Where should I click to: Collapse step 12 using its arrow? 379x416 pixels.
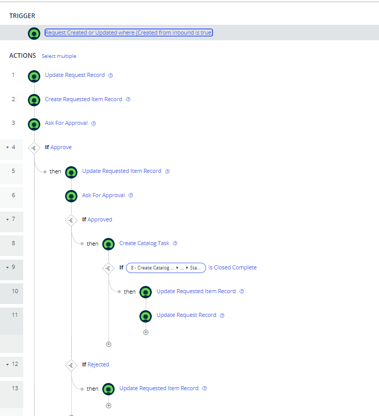coord(7,364)
